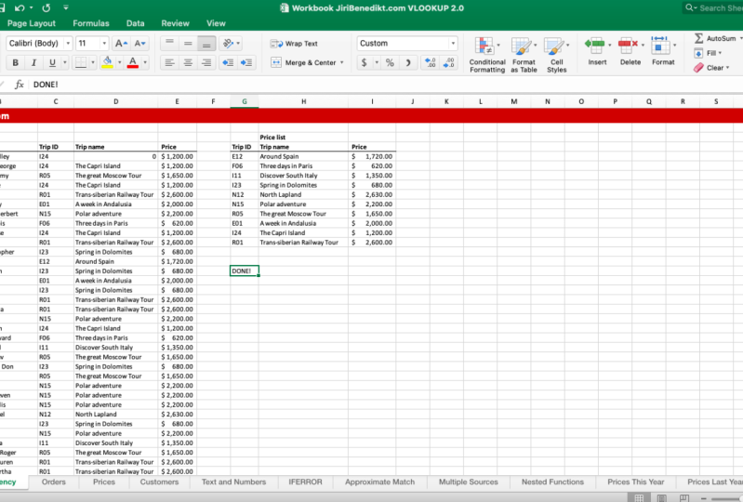Apply accounting currency format
This screenshot has height=502, width=743.
[364, 62]
